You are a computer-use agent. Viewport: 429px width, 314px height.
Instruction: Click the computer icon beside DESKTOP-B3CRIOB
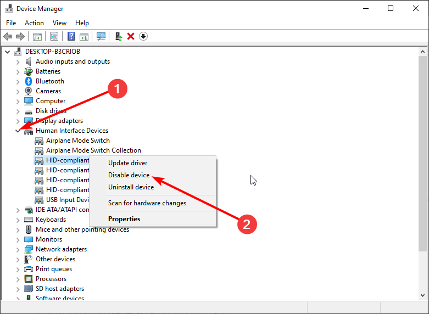[18, 52]
